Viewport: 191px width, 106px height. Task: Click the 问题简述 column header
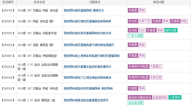point(95,2)
